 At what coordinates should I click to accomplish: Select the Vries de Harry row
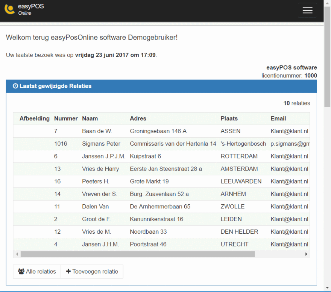coord(161,169)
